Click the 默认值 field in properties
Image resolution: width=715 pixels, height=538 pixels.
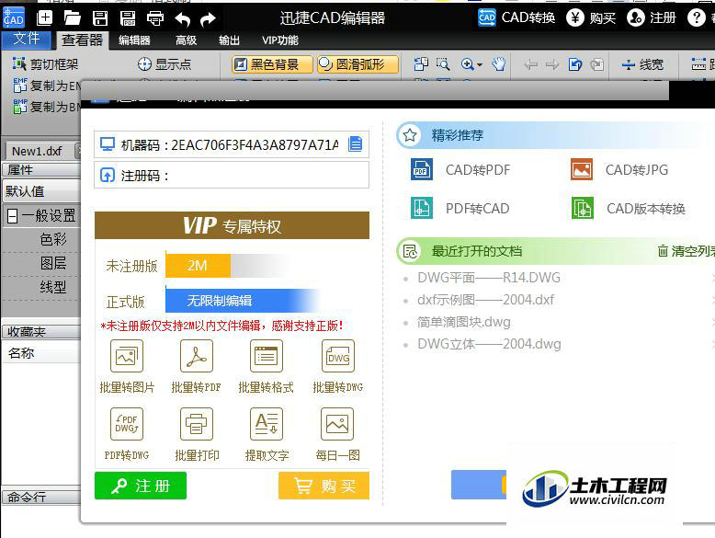(42, 191)
